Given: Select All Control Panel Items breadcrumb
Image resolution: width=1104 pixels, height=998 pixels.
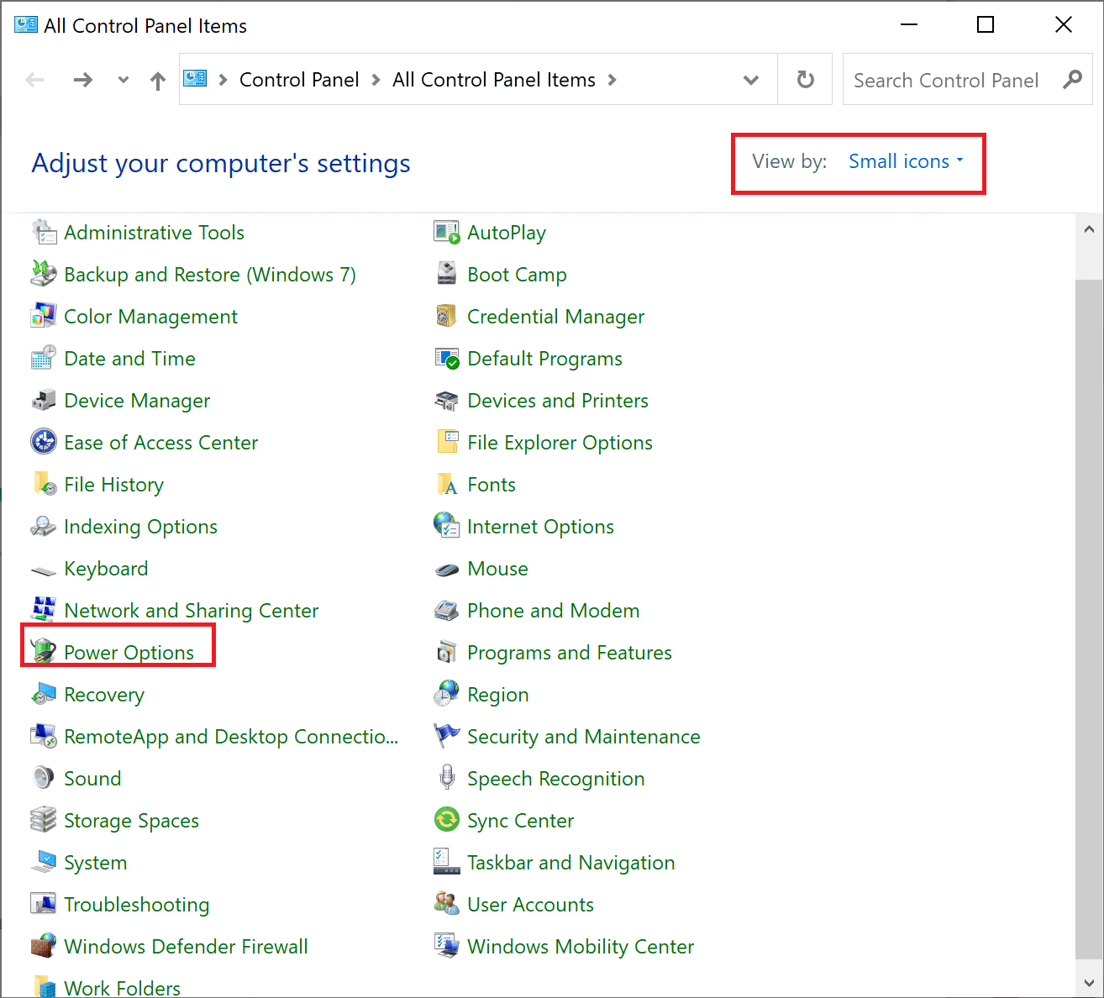Looking at the screenshot, I should [494, 80].
